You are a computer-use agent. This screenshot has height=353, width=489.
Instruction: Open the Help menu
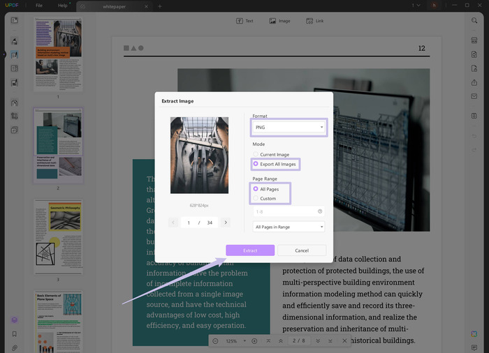[63, 6]
